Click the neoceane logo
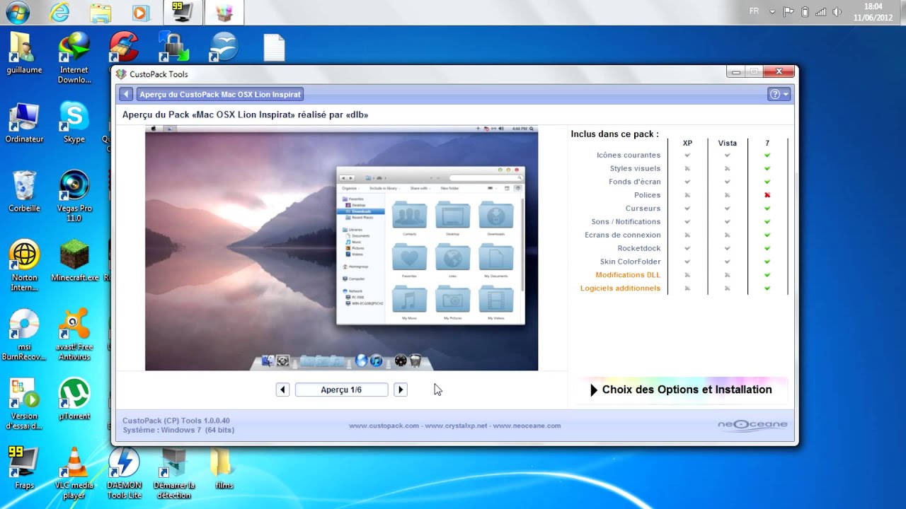 752,425
